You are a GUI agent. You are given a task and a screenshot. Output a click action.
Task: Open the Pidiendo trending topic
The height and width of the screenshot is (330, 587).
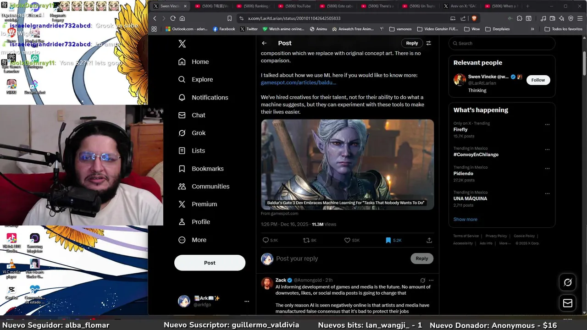click(x=463, y=174)
